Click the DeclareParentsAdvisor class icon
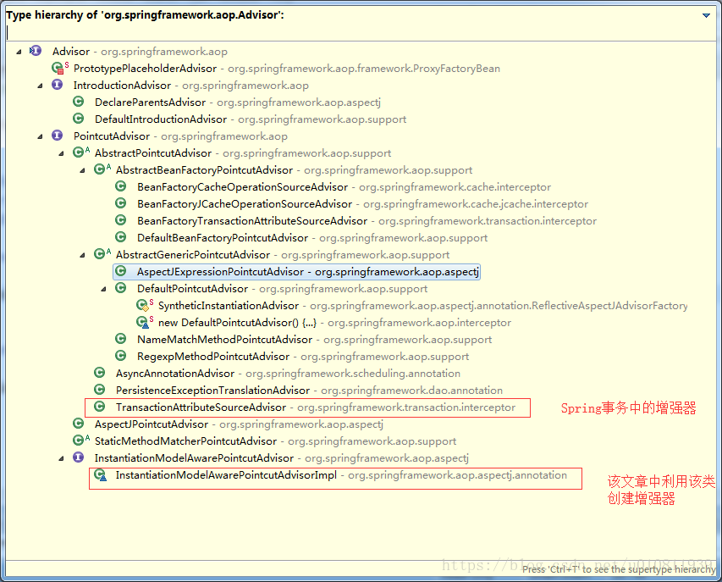 78,102
